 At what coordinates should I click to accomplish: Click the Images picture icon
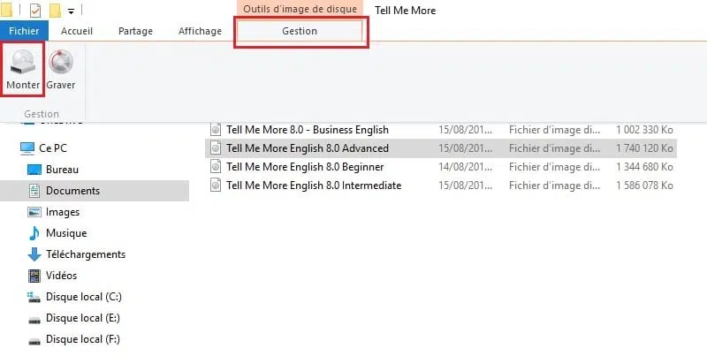34,212
